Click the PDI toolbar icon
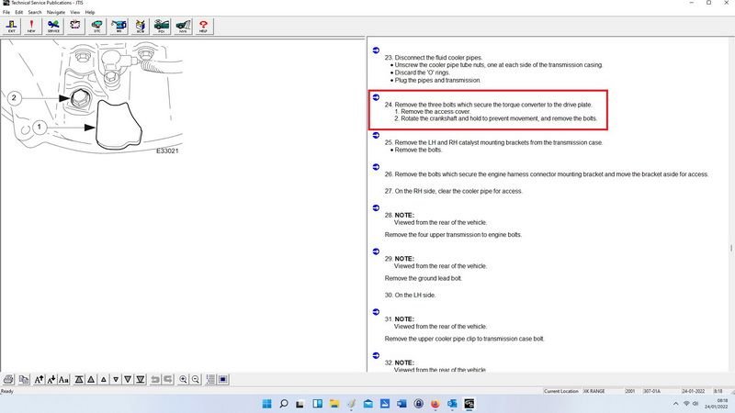Image resolution: width=735 pixels, height=413 pixels. click(x=161, y=26)
